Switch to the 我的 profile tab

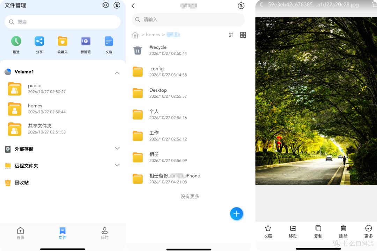pos(104,233)
